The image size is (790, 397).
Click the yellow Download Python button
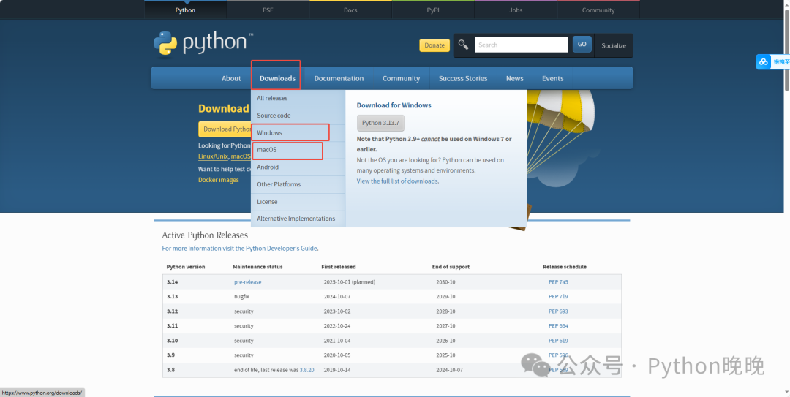(x=225, y=129)
